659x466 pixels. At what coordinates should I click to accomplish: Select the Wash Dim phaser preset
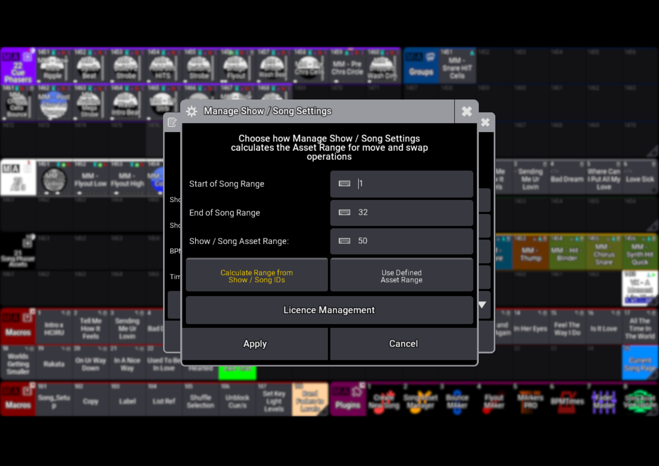[382, 66]
